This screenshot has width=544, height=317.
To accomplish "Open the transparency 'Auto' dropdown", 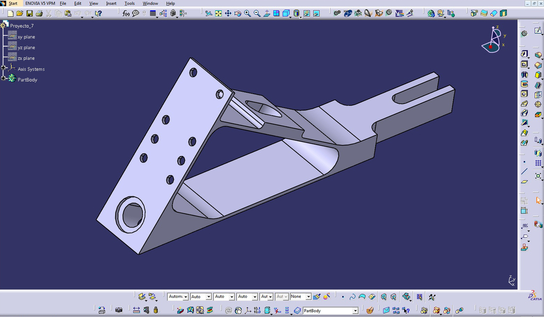I will click(x=208, y=297).
